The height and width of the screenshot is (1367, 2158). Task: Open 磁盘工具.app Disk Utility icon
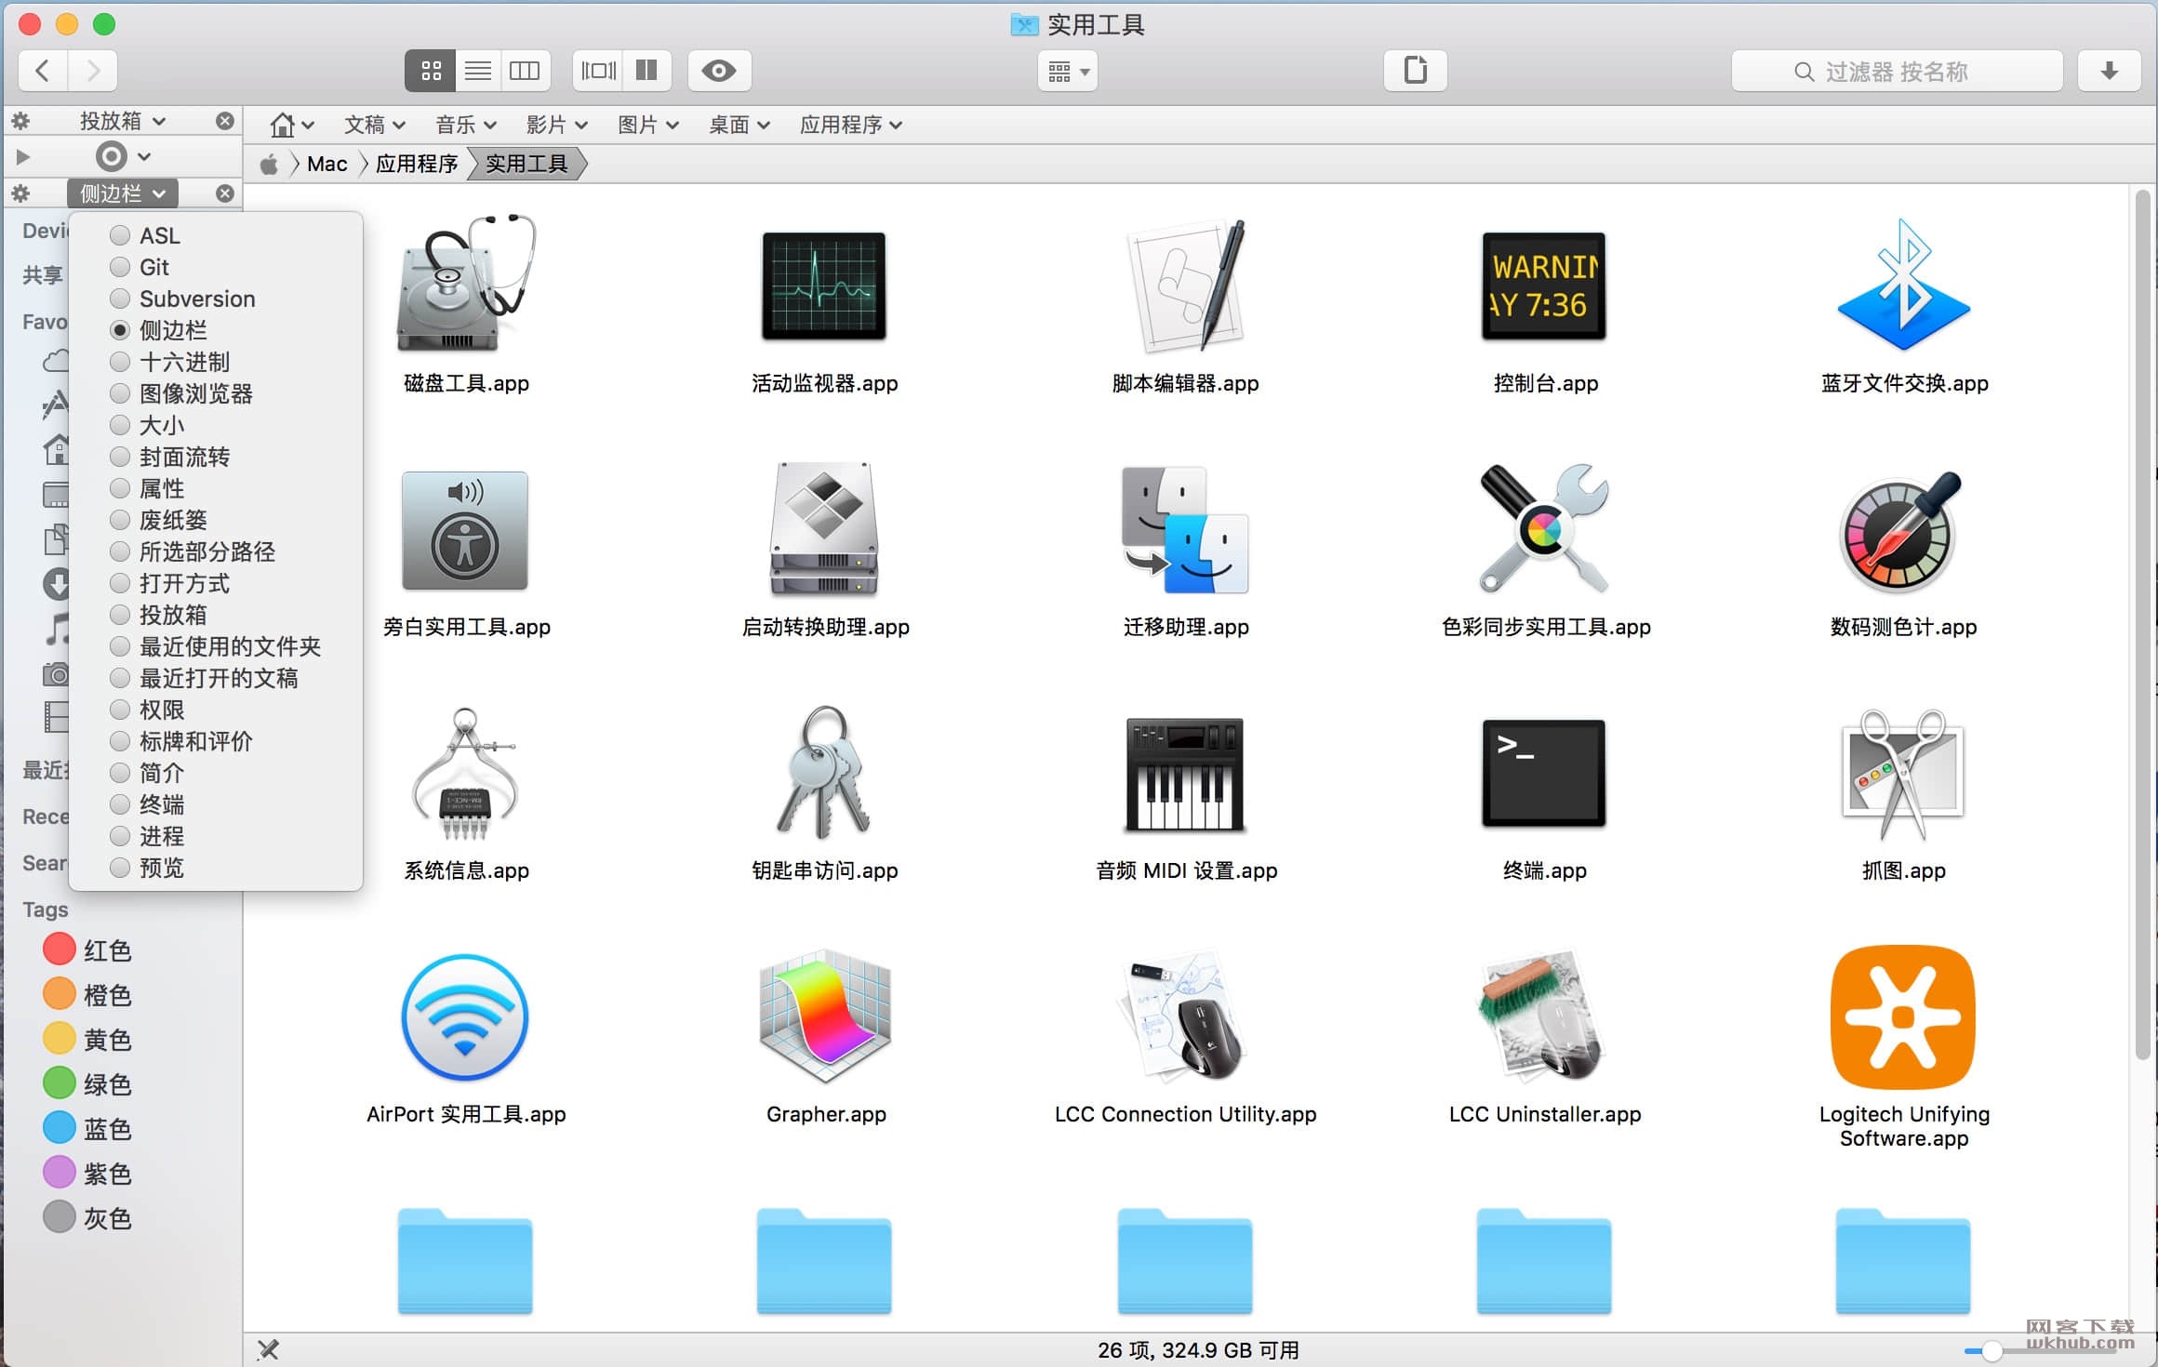pyautogui.click(x=466, y=284)
